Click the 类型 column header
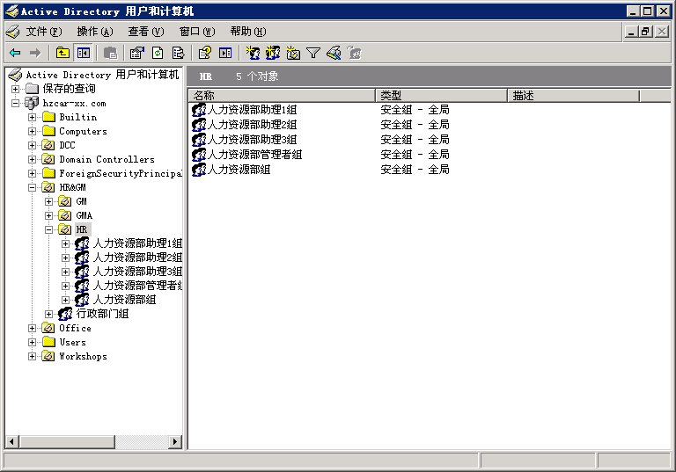This screenshot has width=676, height=472. pos(440,96)
